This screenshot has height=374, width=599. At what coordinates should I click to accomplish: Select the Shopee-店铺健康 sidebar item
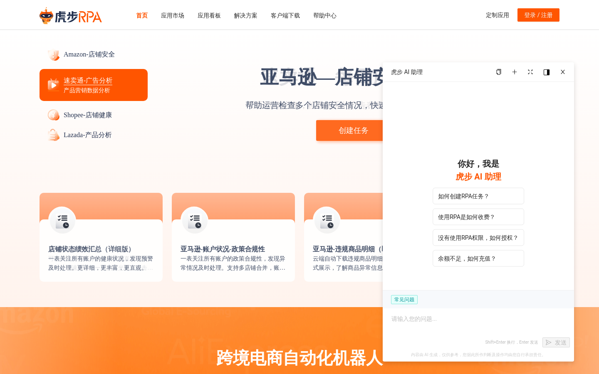pyautogui.click(x=94, y=115)
